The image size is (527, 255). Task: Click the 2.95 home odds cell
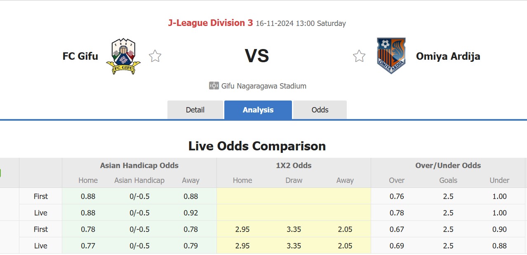point(242,229)
